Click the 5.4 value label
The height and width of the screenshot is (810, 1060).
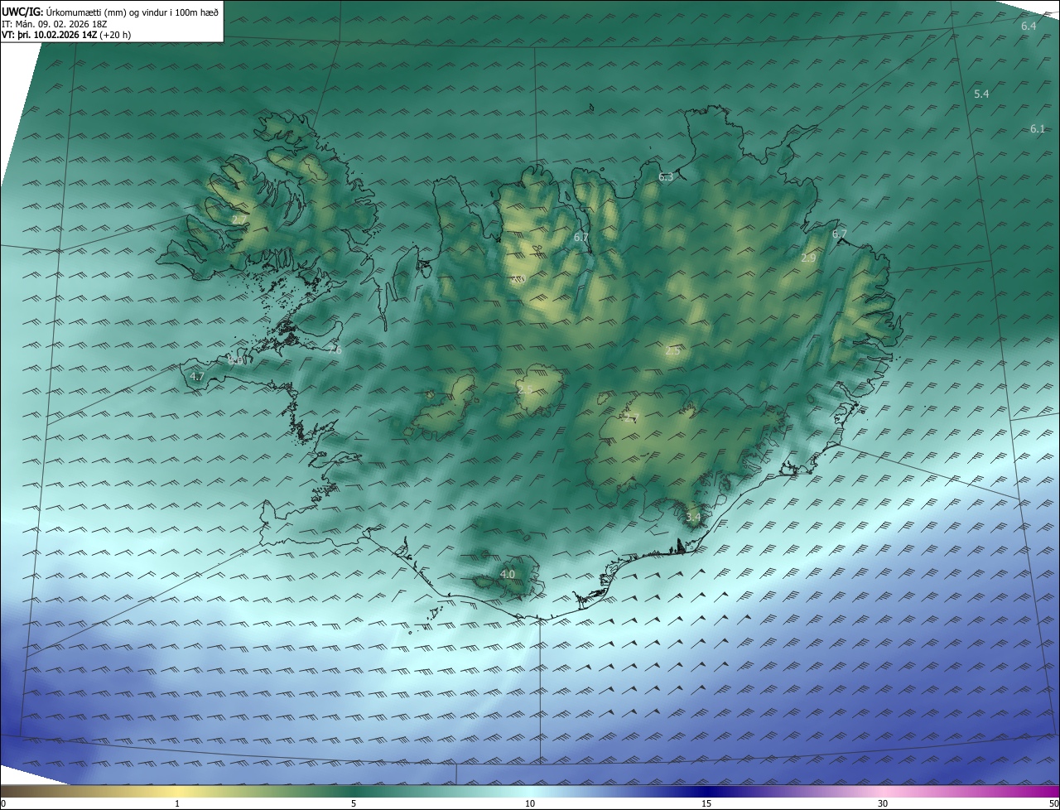[x=981, y=94]
